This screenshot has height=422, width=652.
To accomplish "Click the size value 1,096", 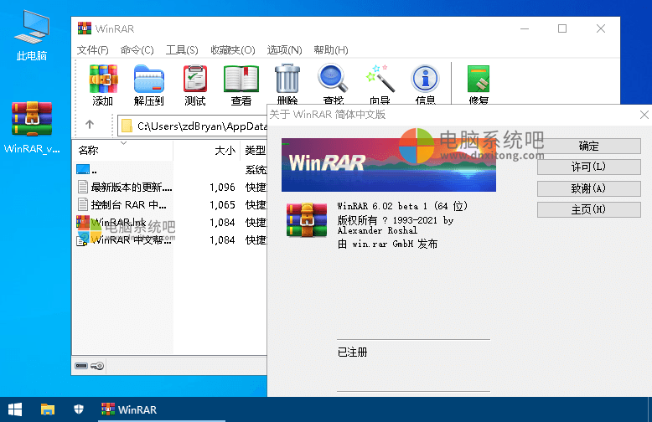I will (222, 188).
